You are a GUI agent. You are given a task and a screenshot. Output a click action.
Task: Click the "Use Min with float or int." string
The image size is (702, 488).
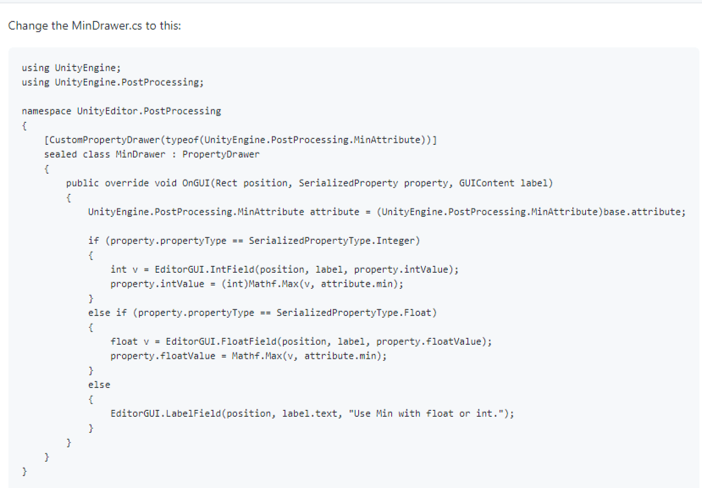pos(428,413)
